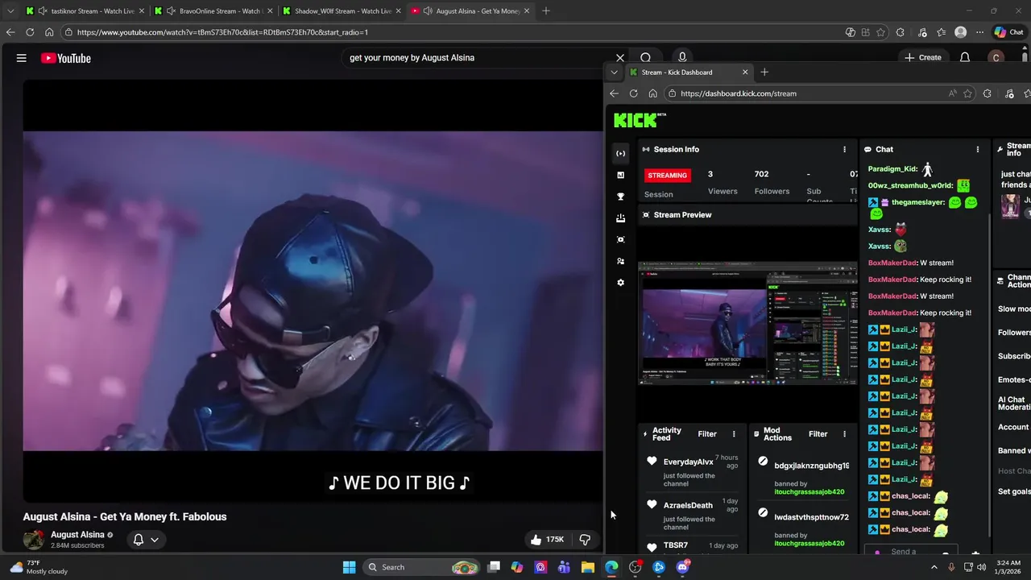
Task: Dislike the August Alsina video
Action: coord(586,539)
